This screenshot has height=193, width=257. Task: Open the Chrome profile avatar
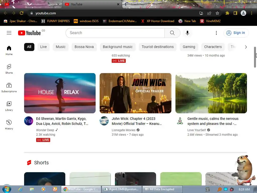tap(243, 13)
